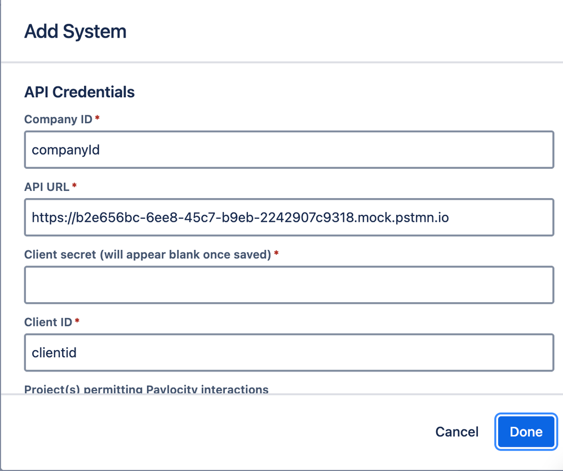Image resolution: width=563 pixels, height=471 pixels.
Task: Click the Project(s) permitting Paylocity interactions label
Action: (147, 389)
